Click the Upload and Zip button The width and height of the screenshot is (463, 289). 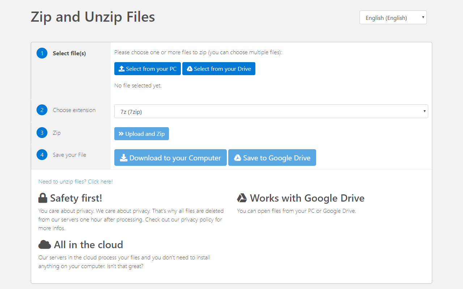point(141,133)
